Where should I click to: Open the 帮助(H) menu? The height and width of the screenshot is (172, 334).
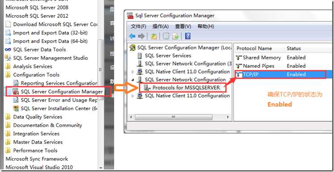tap(206, 27)
